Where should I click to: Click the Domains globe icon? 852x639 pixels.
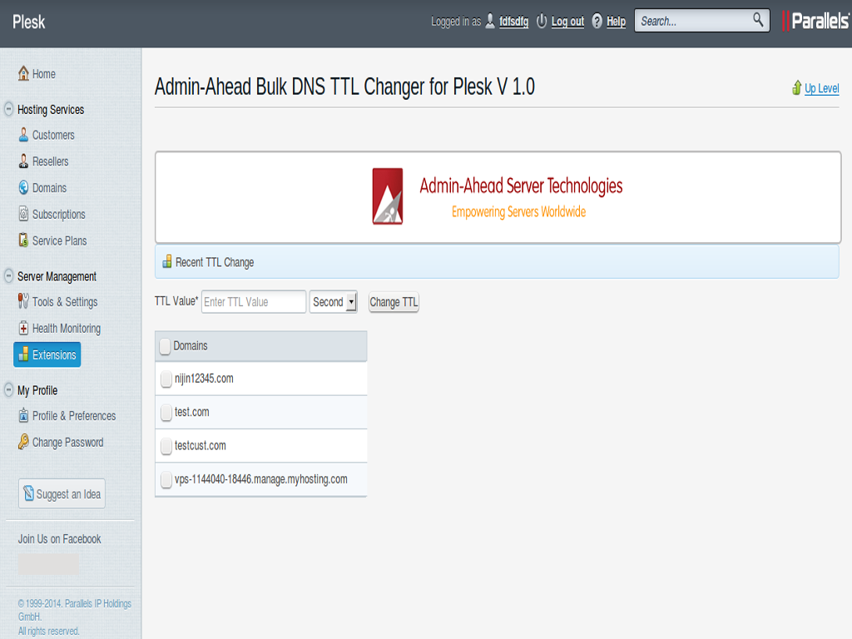coord(23,187)
